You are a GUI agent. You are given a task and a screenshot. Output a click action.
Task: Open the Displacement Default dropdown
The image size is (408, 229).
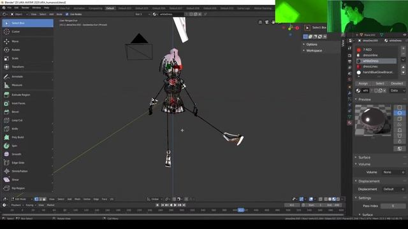pyautogui.click(x=394, y=190)
